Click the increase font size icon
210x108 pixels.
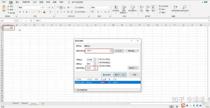point(49,8)
